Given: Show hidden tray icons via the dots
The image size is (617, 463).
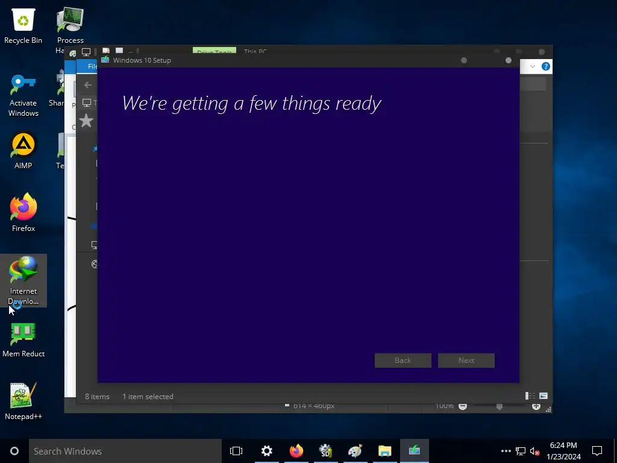Looking at the screenshot, I should coord(506,451).
